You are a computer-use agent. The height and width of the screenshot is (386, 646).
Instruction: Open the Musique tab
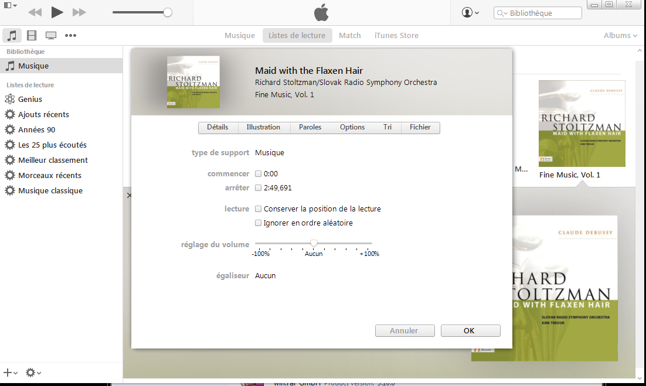[240, 35]
